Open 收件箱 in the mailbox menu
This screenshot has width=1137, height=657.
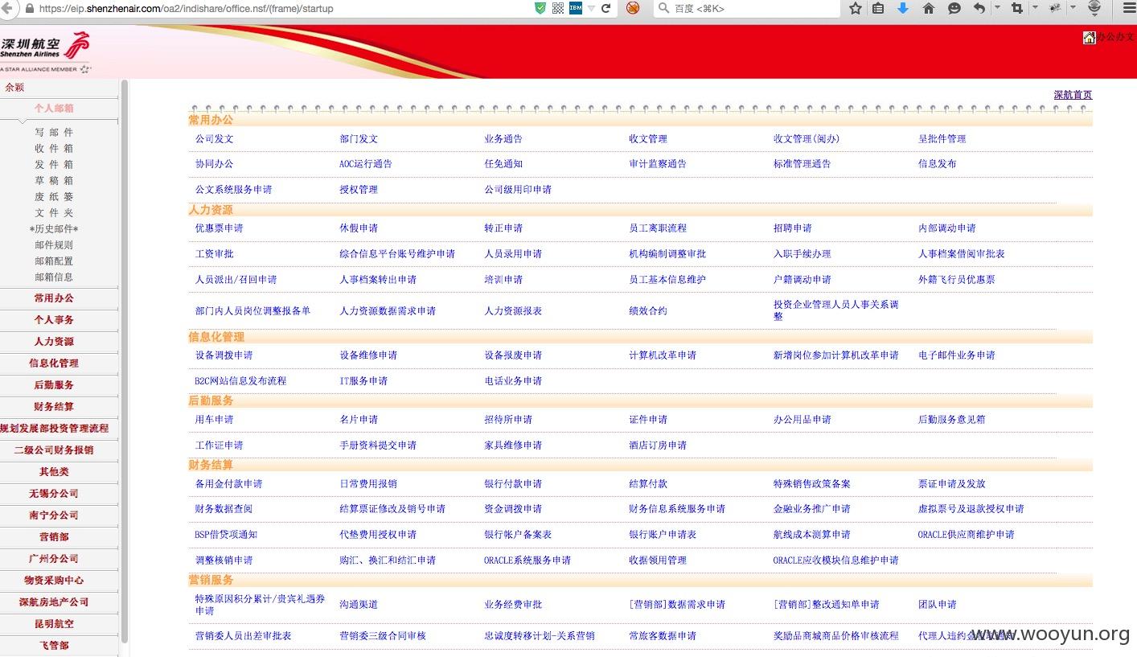click(x=54, y=148)
